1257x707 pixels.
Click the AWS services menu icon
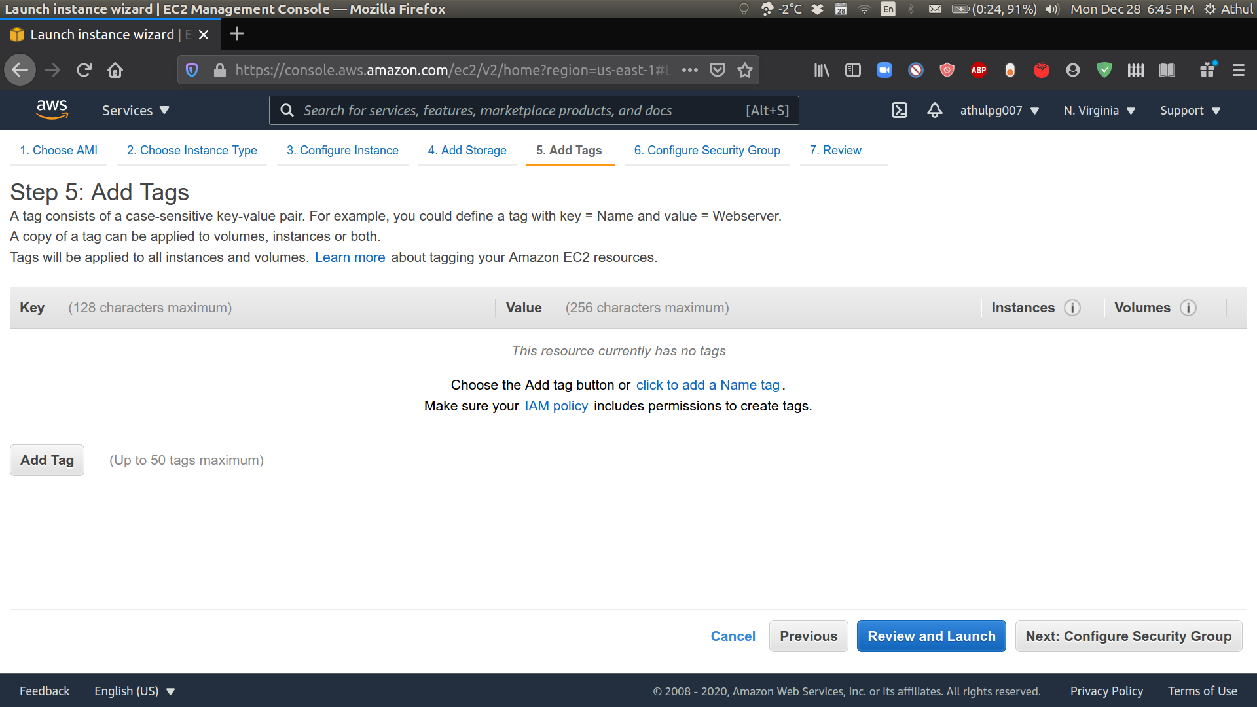click(133, 111)
